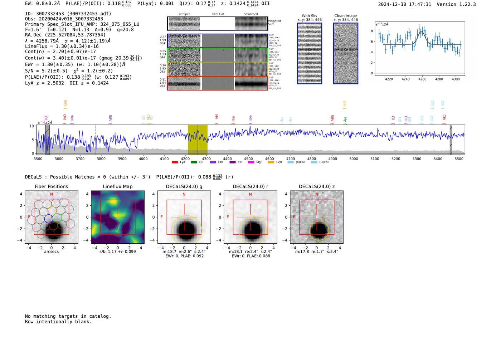
Task: Click the magenta MgII legend swatch
Action: (251, 162)
